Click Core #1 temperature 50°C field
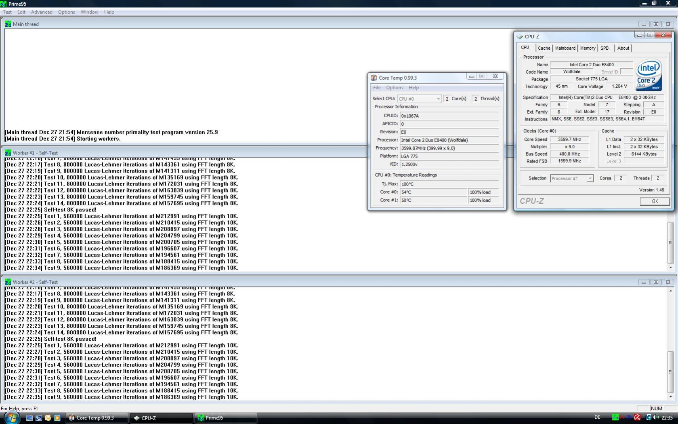Image resolution: width=678 pixels, height=424 pixels. click(434, 200)
